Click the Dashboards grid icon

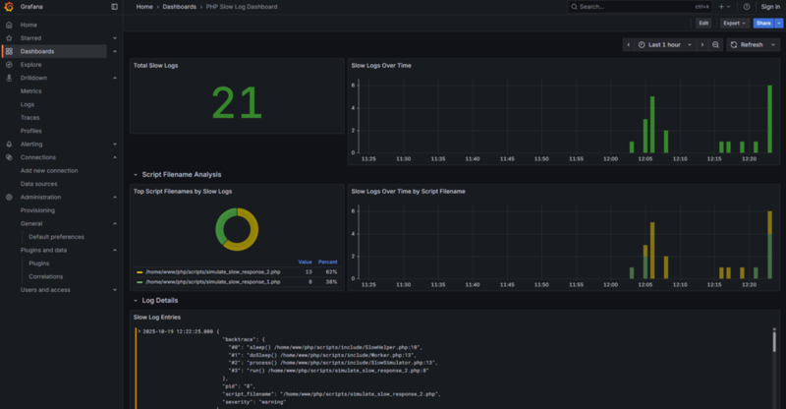(x=9, y=51)
